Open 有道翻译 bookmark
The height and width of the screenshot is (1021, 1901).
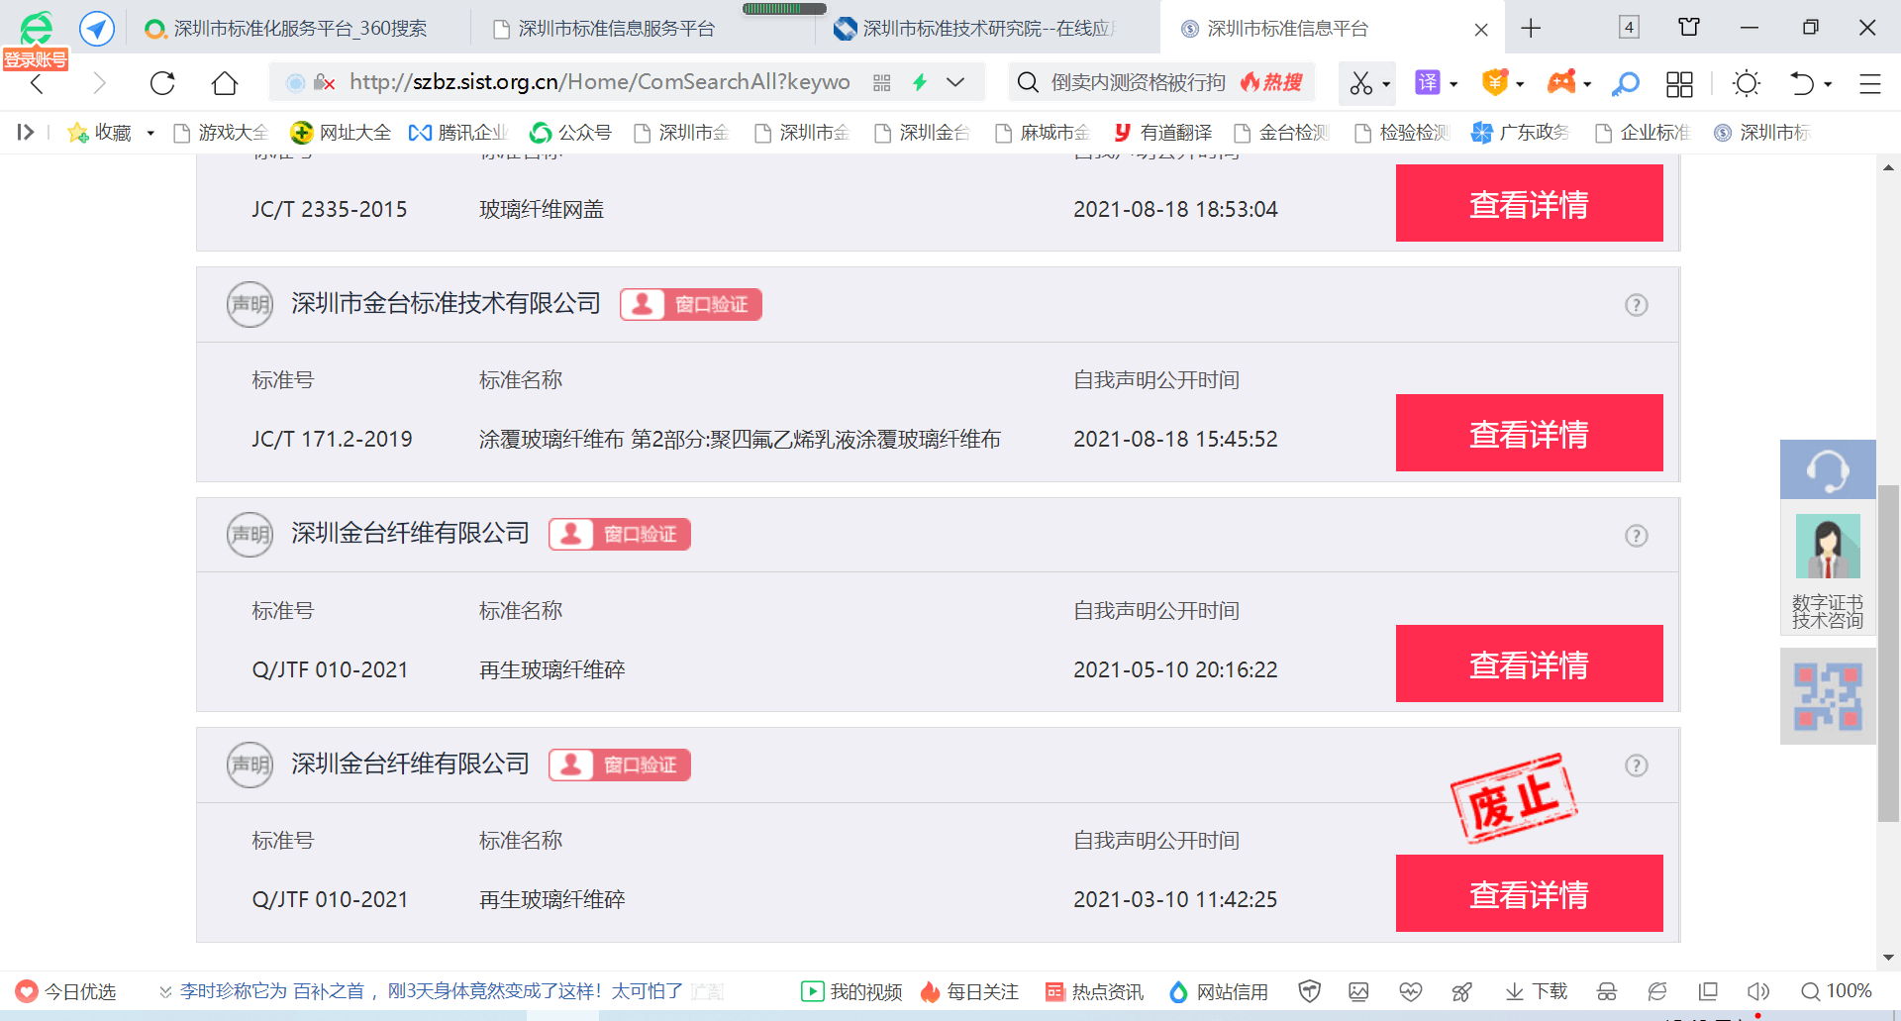(1162, 133)
